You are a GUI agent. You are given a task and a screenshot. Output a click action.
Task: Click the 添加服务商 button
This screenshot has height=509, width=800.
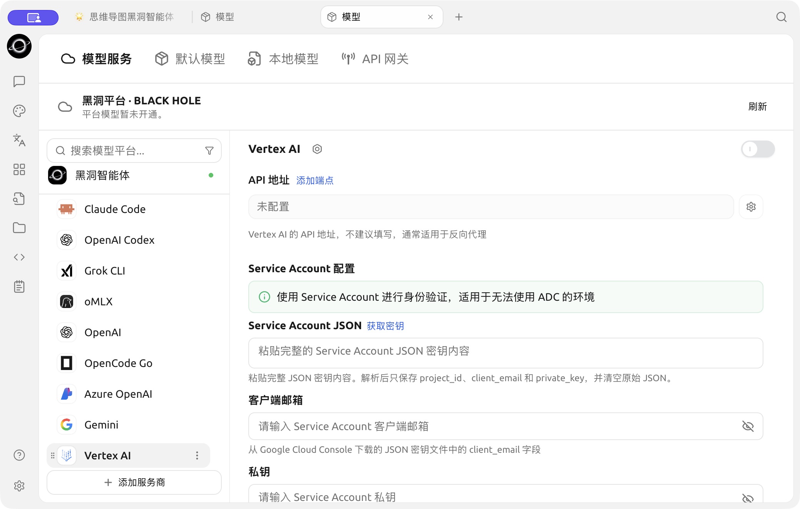(x=134, y=482)
